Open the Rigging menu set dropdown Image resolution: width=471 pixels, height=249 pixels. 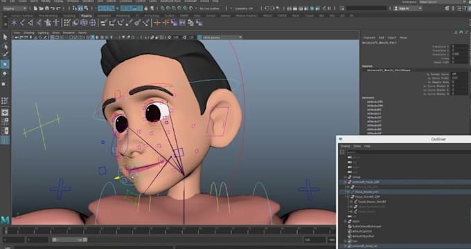pyautogui.click(x=15, y=8)
